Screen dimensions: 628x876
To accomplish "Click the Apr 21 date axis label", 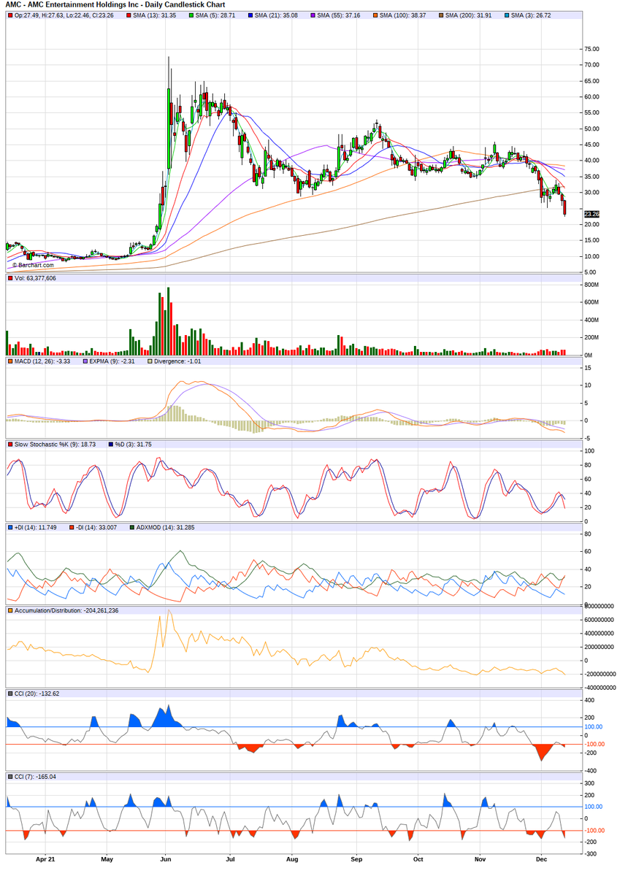I will coord(45,861).
